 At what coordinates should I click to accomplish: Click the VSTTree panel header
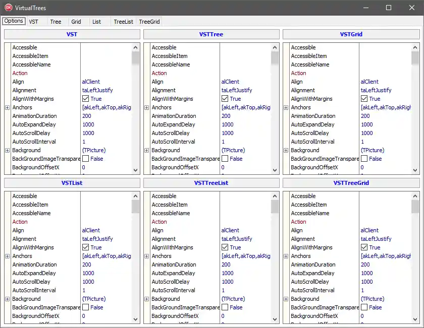211,34
